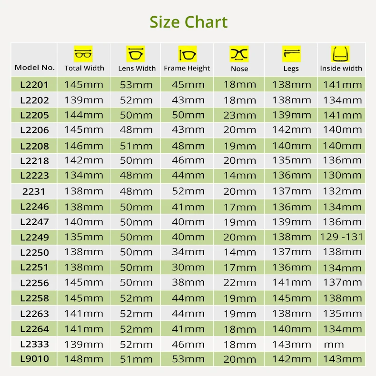
Task: Select model L9010 row label
Action: pos(34,359)
